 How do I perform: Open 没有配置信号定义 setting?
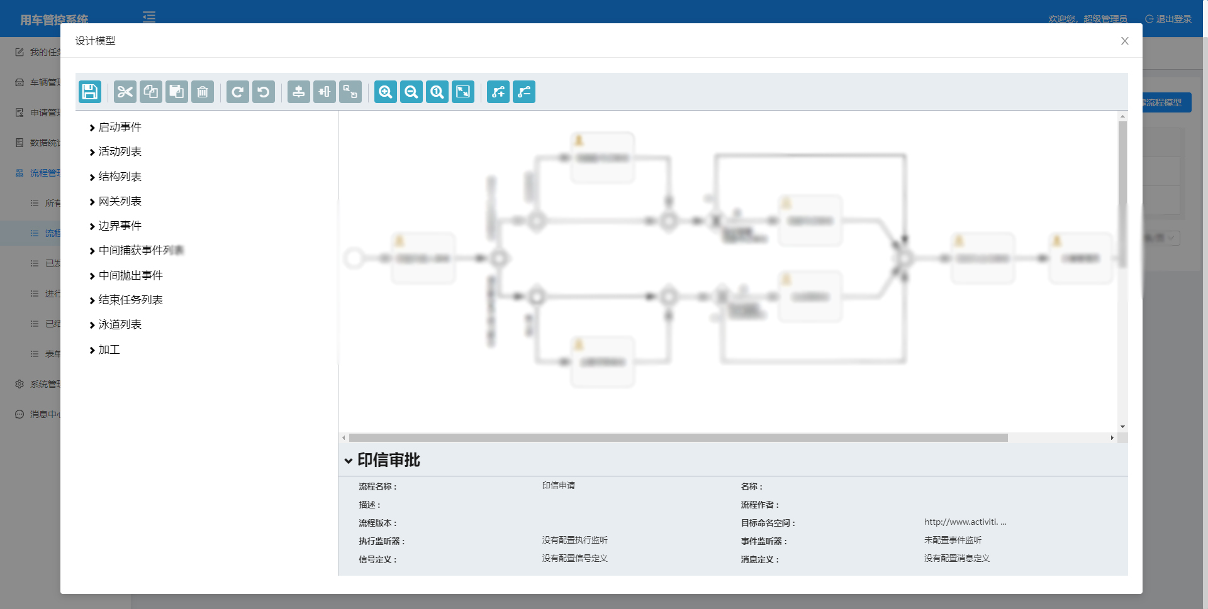pyautogui.click(x=575, y=558)
